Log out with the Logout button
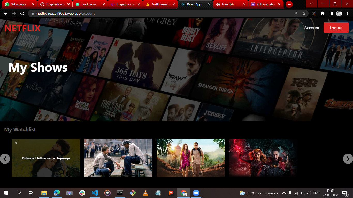 336,28
